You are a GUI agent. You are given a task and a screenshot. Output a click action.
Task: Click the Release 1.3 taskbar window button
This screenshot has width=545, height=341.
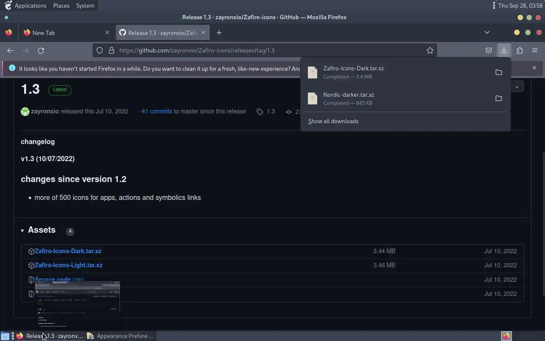click(49, 336)
